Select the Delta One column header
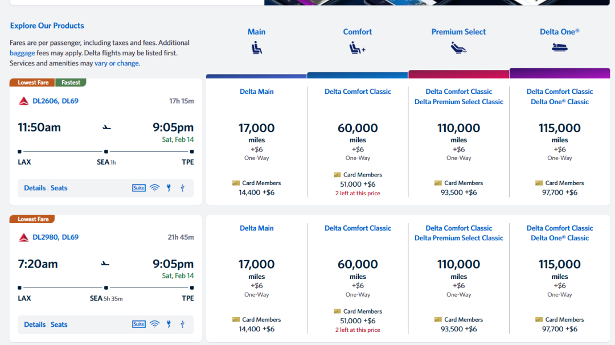 (x=559, y=32)
